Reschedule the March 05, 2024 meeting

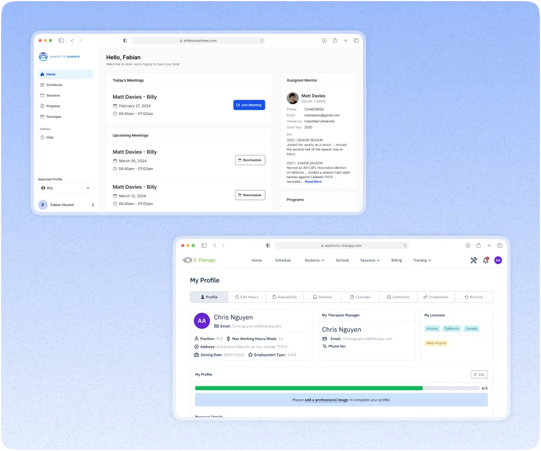coord(250,160)
